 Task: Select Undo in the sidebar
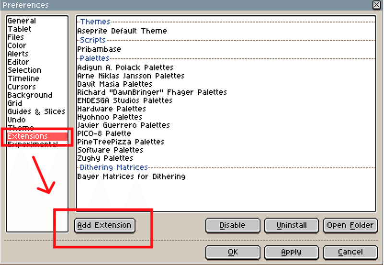[x=37, y=120]
